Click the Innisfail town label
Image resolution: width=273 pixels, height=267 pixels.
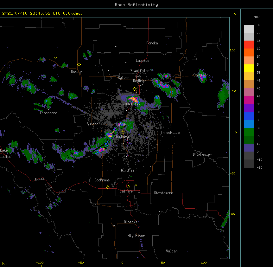[x=131, y=103]
